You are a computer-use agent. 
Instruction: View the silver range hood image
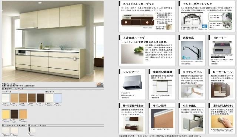(132, 83)
